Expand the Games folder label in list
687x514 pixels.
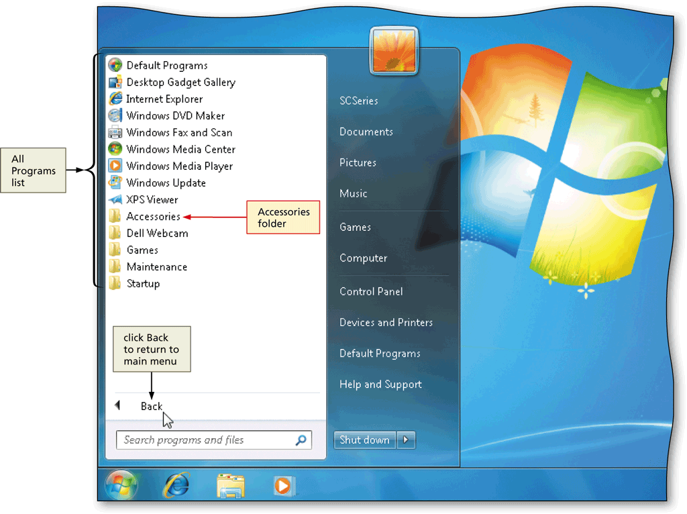pyautogui.click(x=142, y=250)
